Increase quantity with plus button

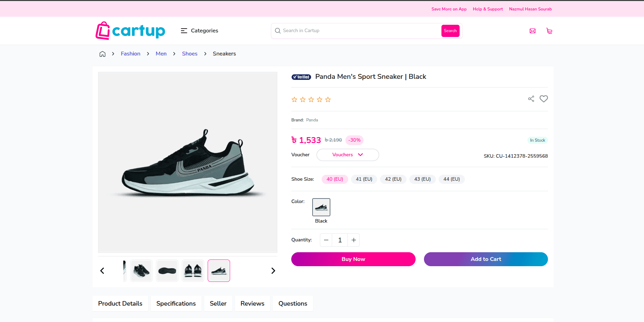(353, 240)
